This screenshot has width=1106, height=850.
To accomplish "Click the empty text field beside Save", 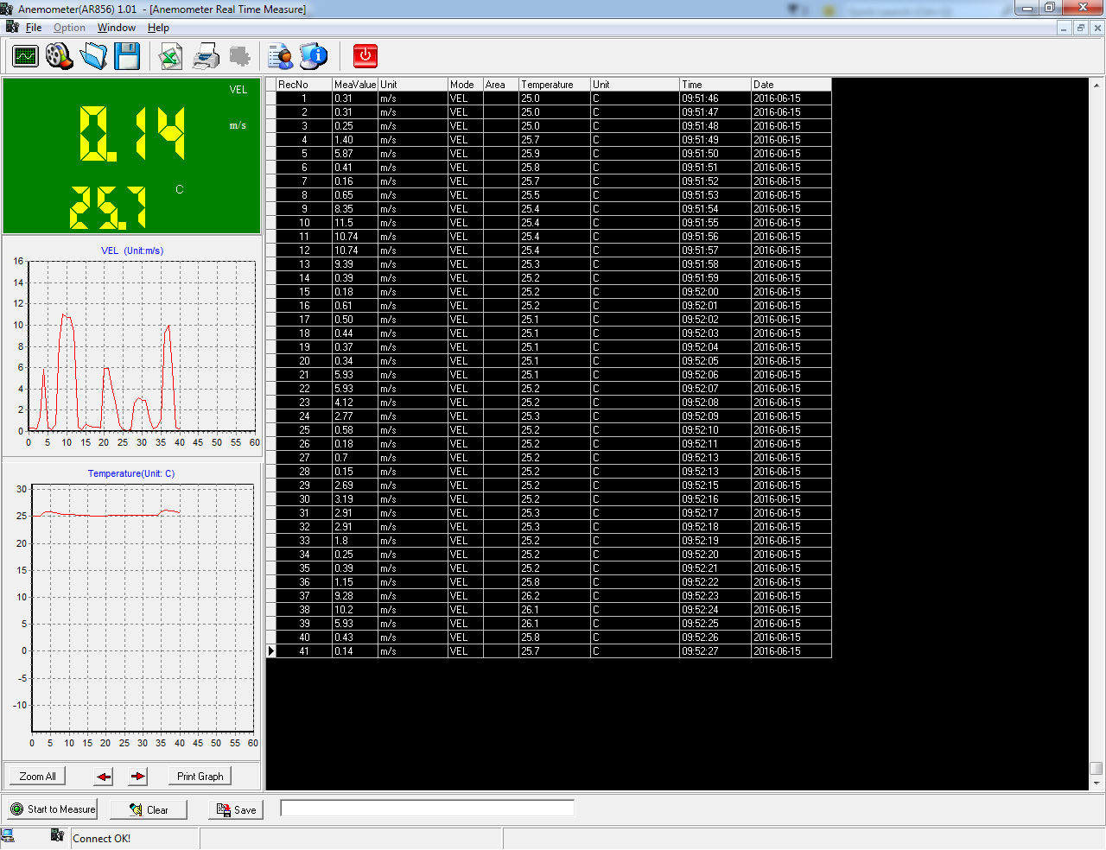I will tap(427, 809).
